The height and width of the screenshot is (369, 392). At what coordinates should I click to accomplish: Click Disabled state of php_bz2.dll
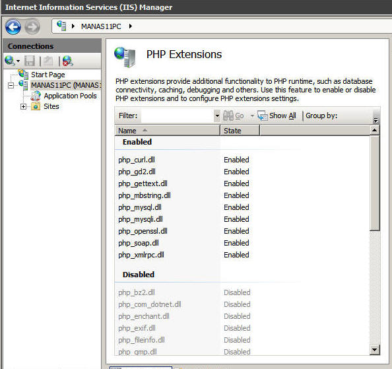[237, 292]
